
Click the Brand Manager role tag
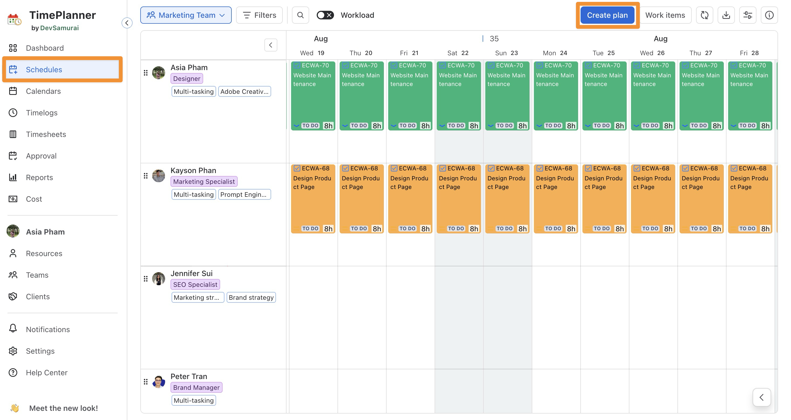coord(196,387)
